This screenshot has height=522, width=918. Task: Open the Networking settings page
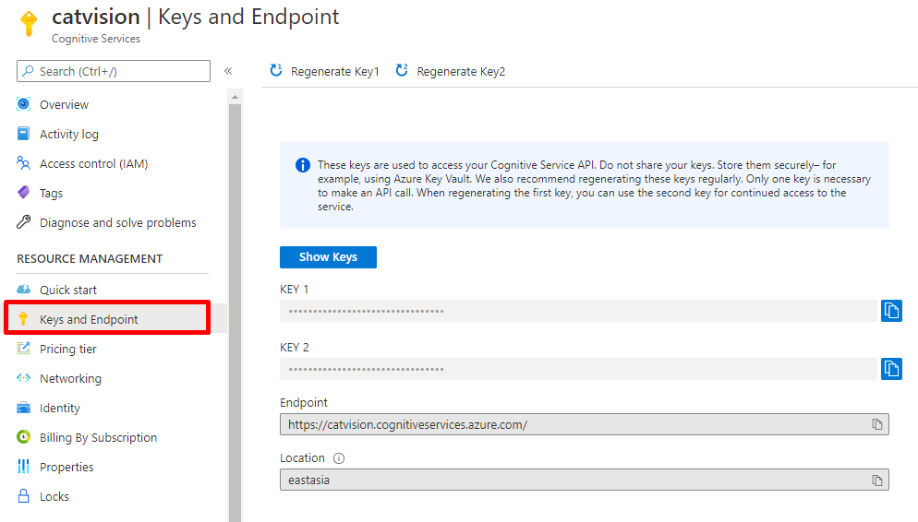[70, 378]
